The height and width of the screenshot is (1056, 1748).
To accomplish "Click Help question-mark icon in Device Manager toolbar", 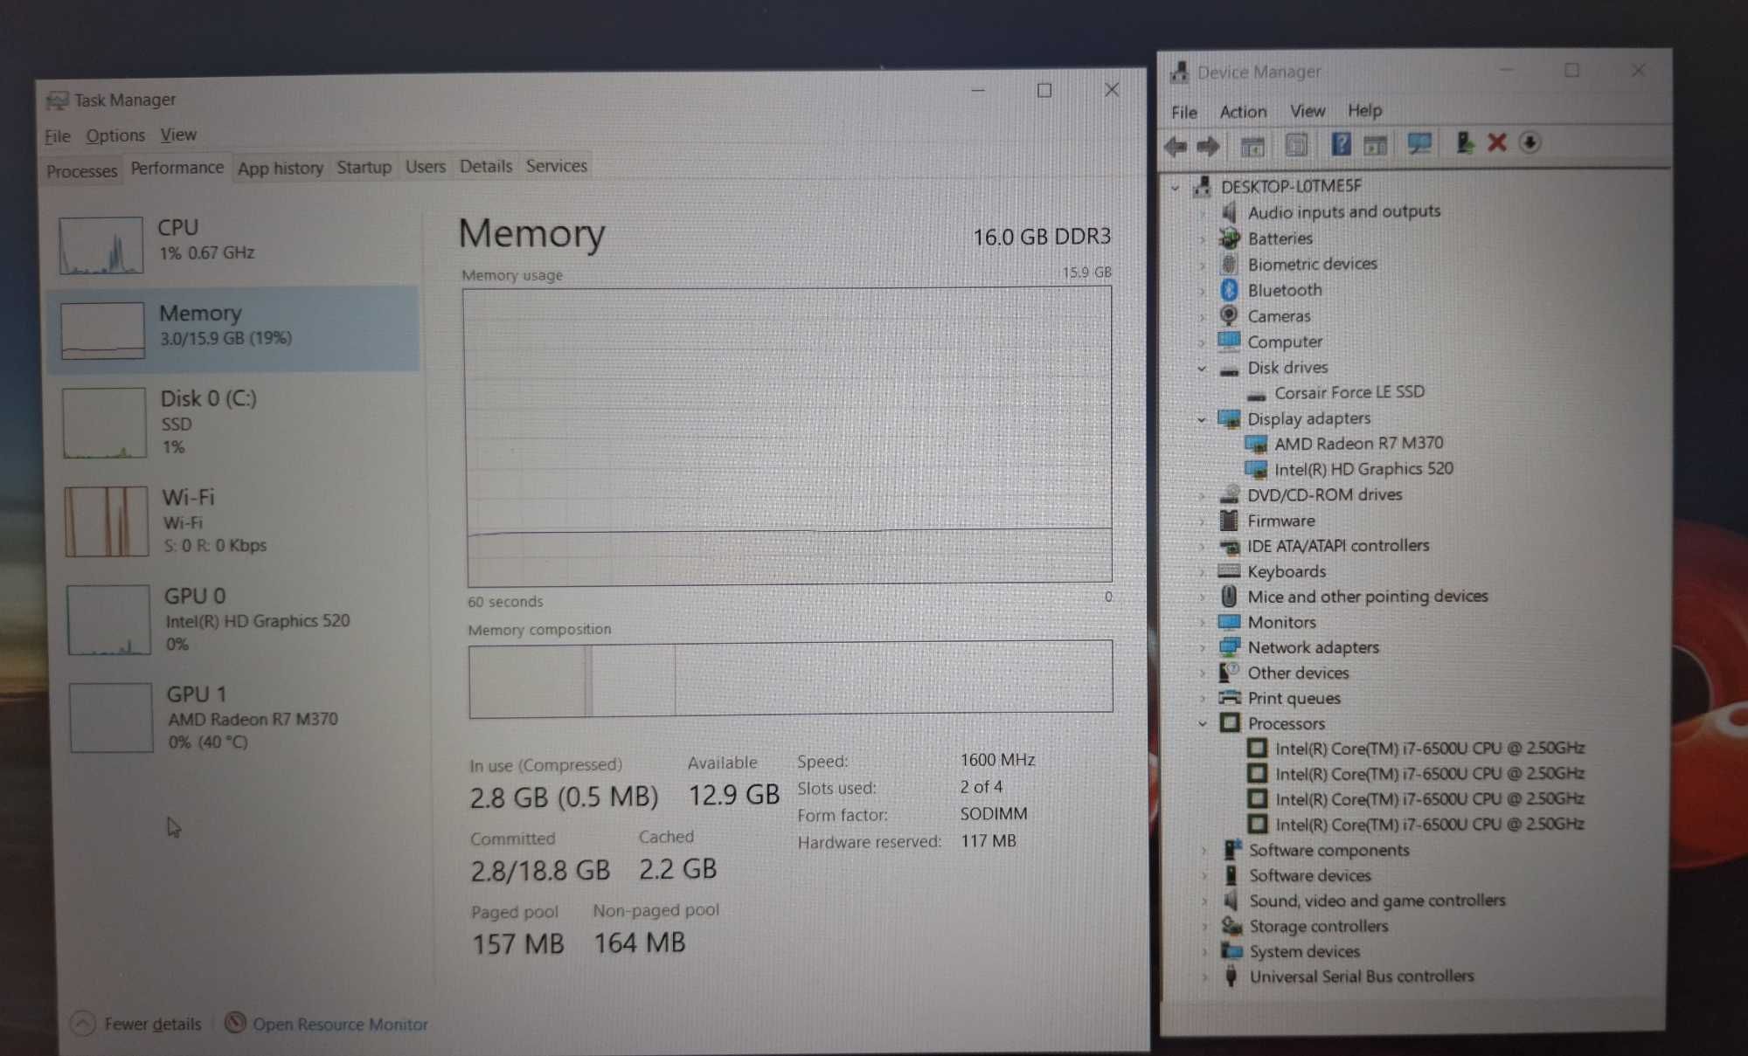I will pyautogui.click(x=1340, y=144).
